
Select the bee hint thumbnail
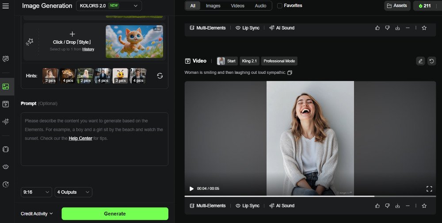pyautogui.click(x=120, y=76)
